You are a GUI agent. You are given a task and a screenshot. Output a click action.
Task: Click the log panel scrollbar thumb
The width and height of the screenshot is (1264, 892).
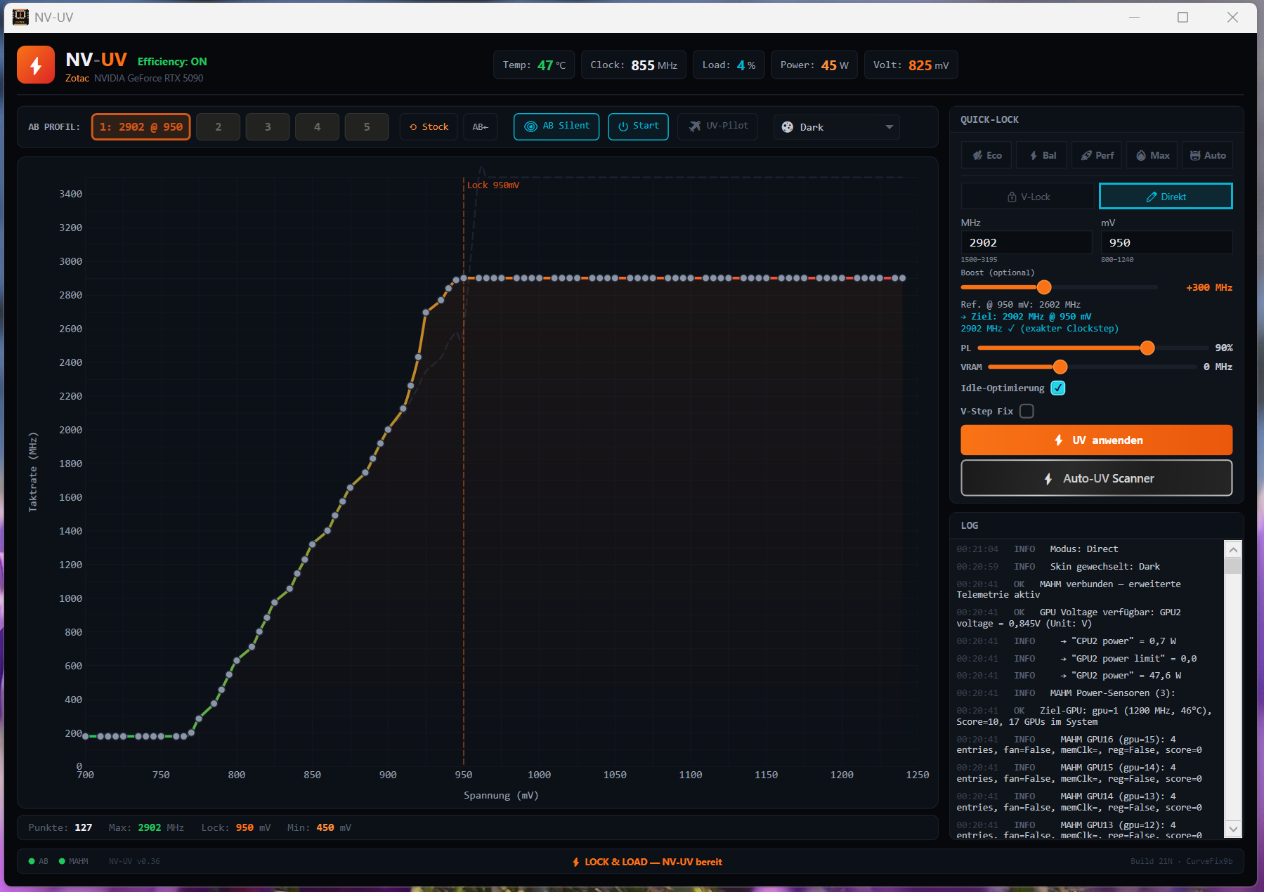[x=1233, y=567]
